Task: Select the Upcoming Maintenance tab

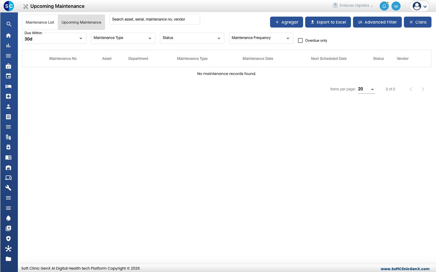Action: pyautogui.click(x=81, y=22)
